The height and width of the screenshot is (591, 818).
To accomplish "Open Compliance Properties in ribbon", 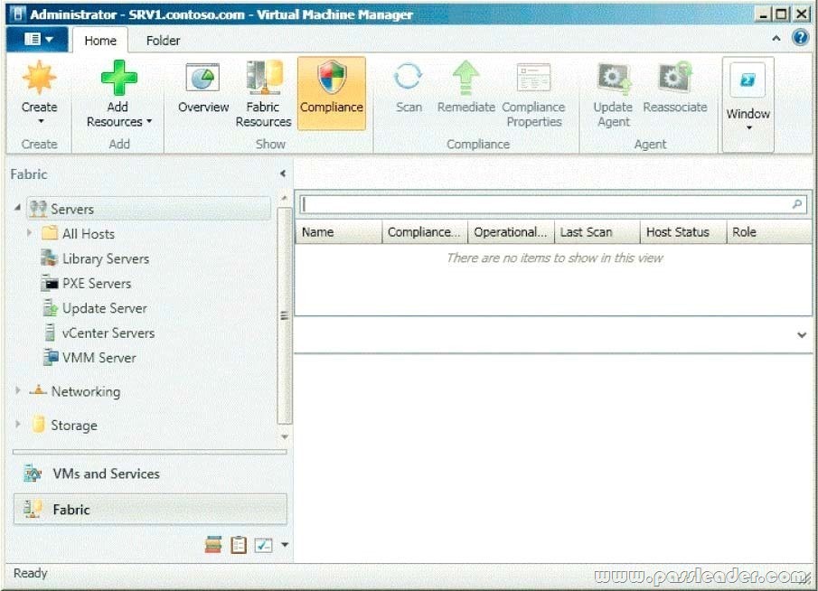I will [x=534, y=94].
